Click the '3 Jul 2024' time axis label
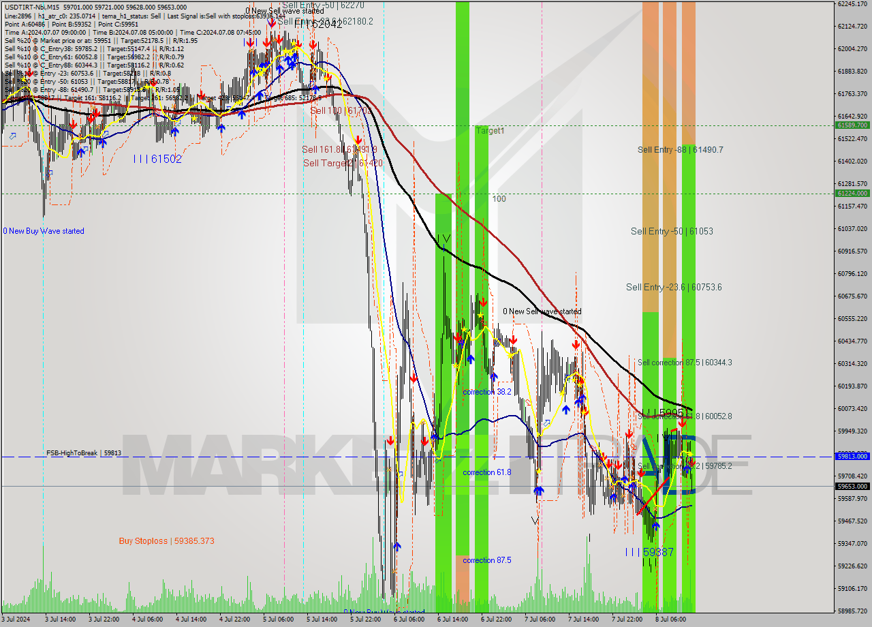The image size is (872, 627). pyautogui.click(x=16, y=620)
